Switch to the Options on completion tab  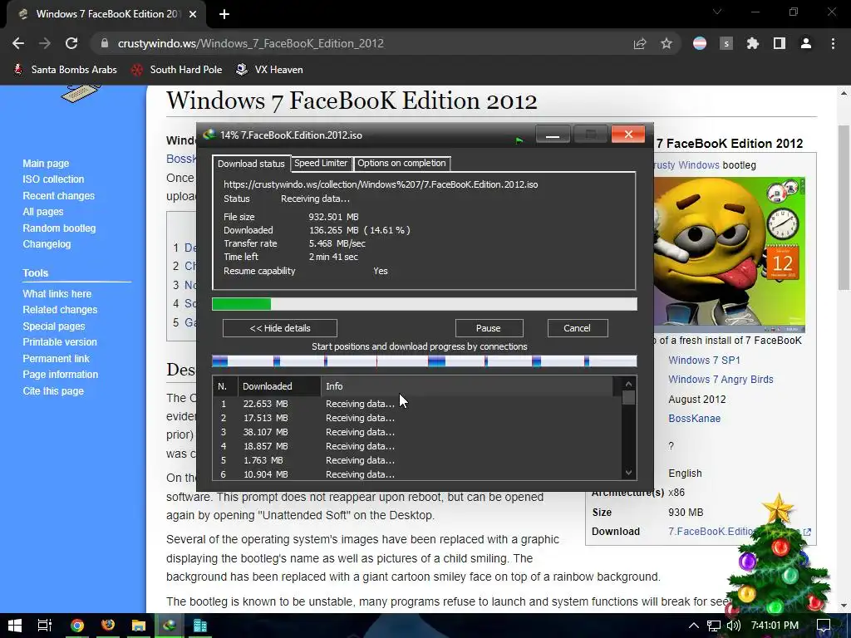[x=401, y=164]
